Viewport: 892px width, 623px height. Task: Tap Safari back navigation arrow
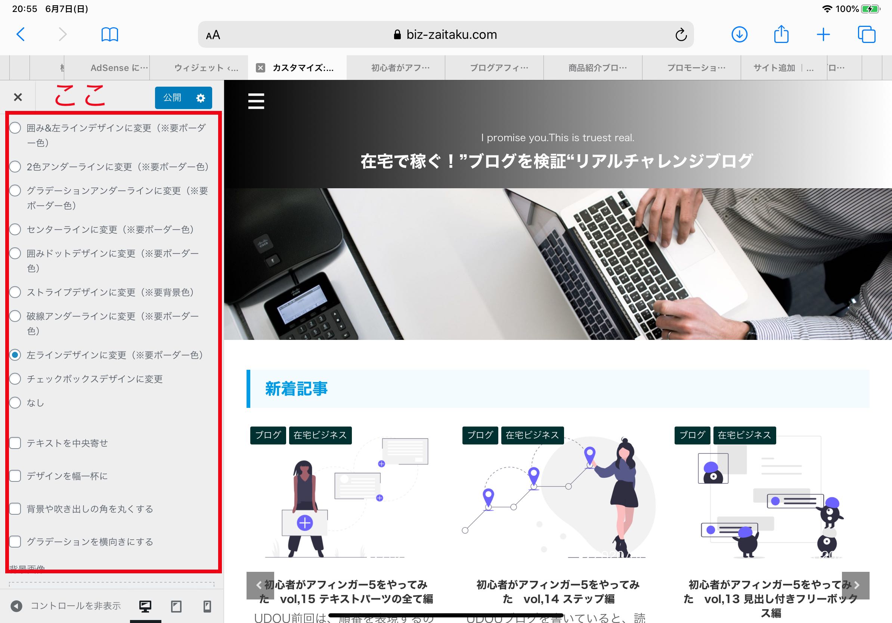(21, 34)
